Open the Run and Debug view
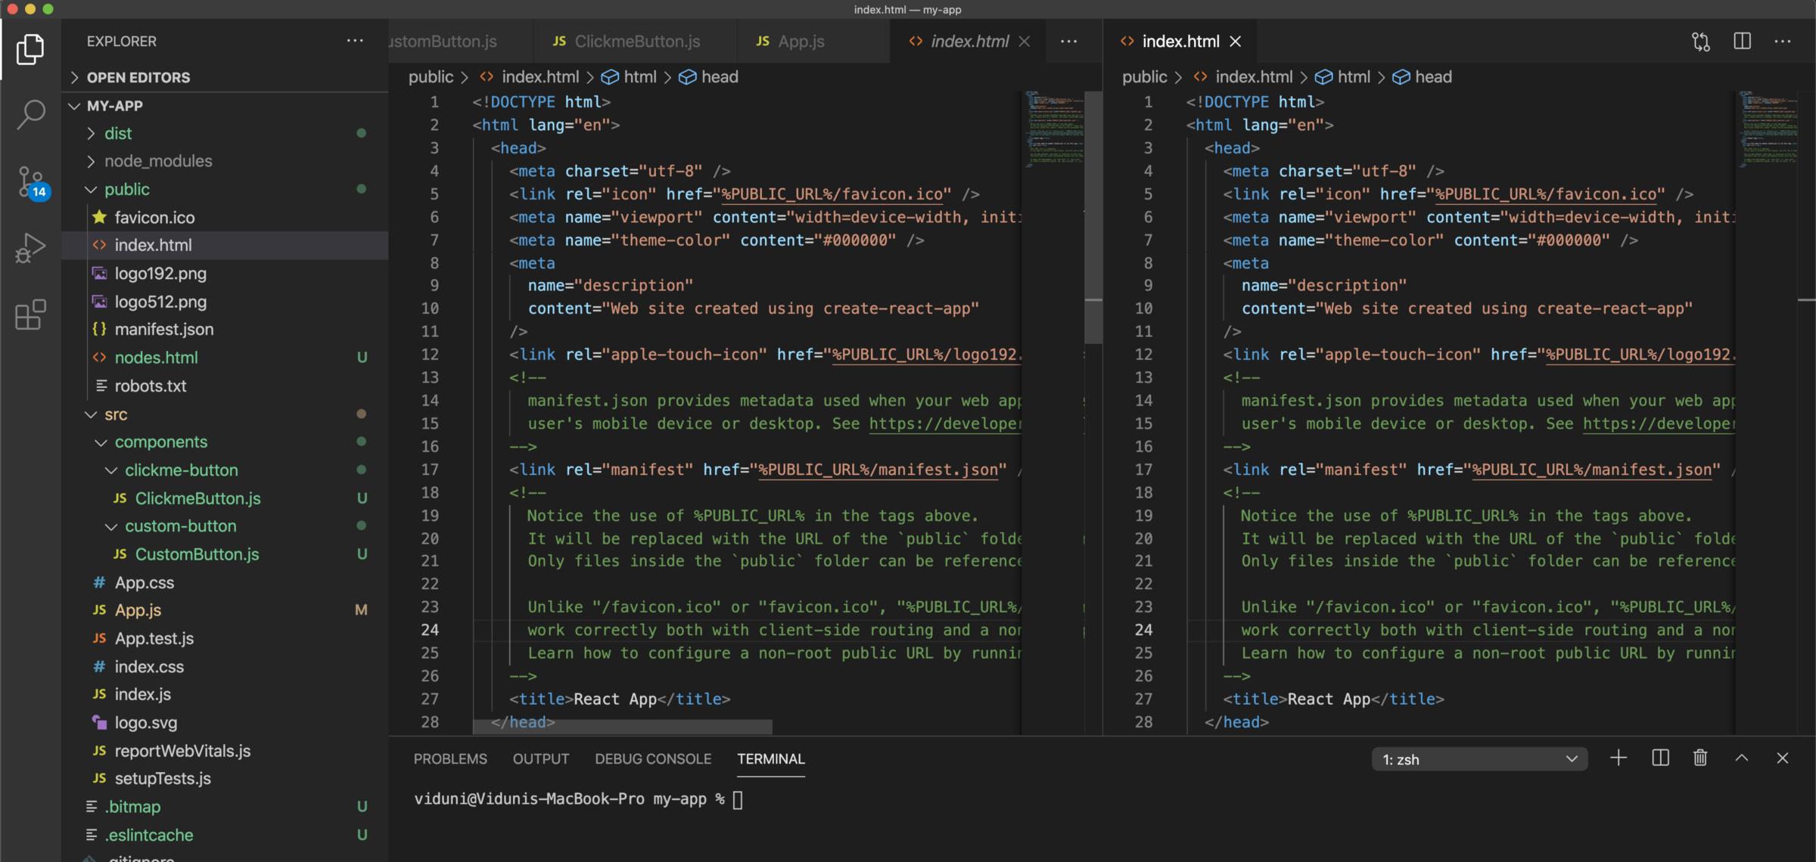The width and height of the screenshot is (1816, 862). click(30, 247)
